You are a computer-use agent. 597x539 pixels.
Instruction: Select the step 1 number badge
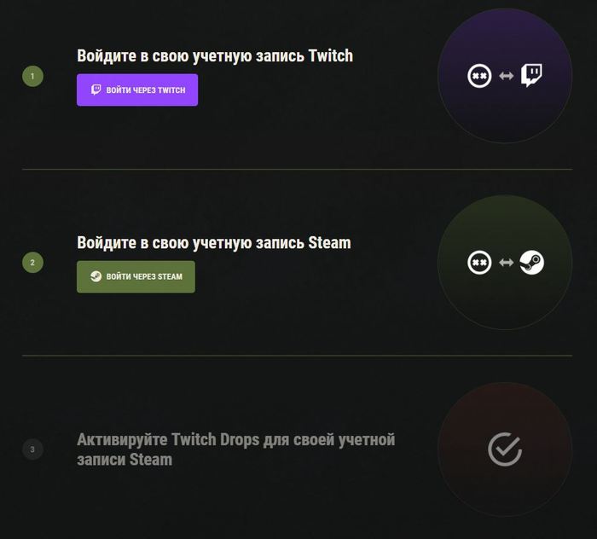(32, 77)
